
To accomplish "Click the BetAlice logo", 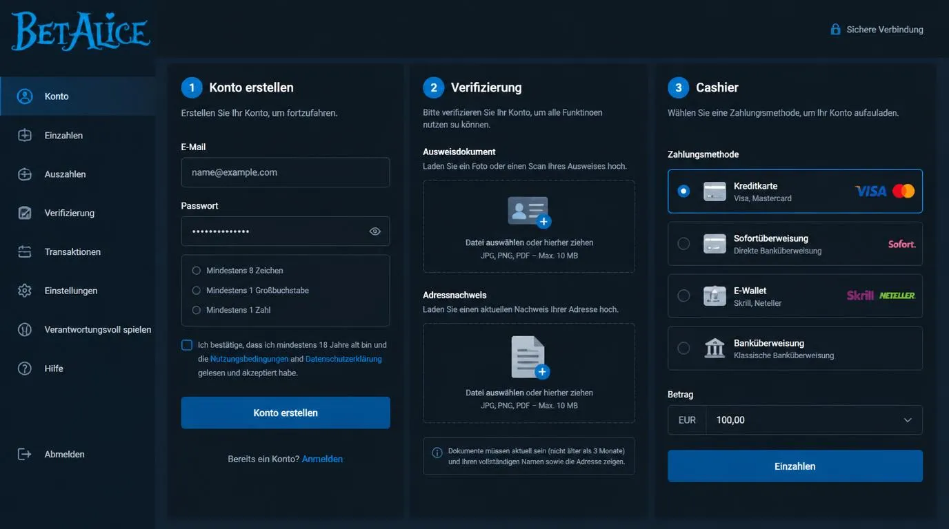I will pos(81,31).
